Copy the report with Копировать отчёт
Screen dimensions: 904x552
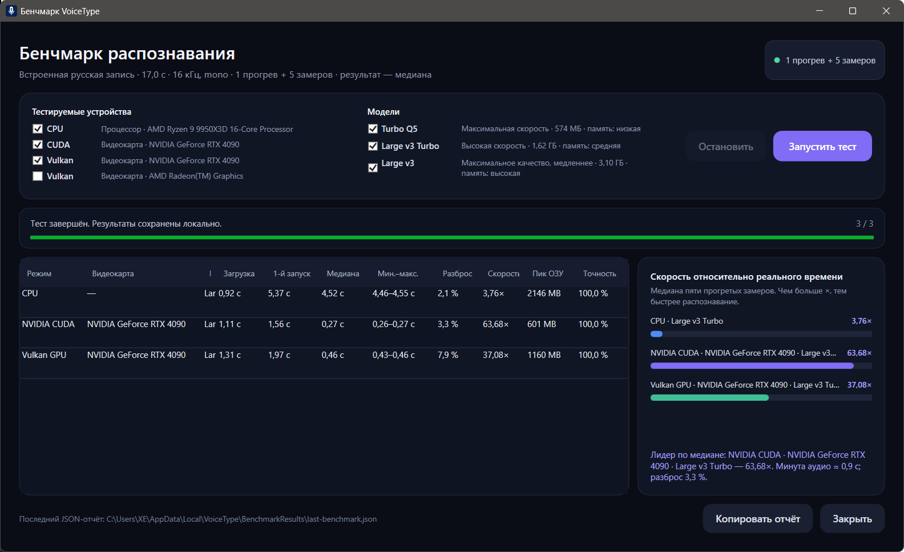[x=757, y=518]
